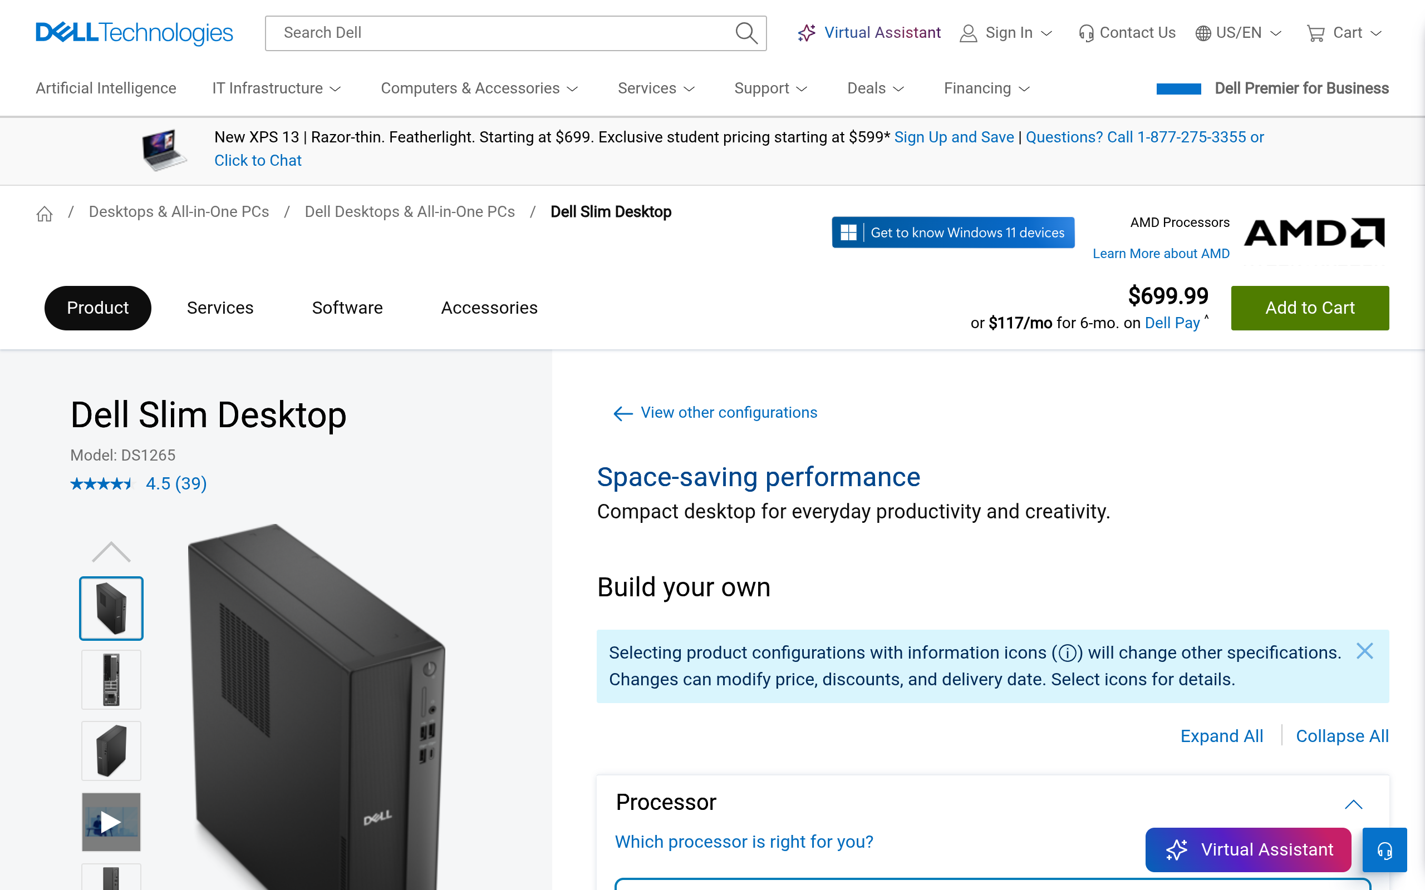Viewport: 1425px width, 890px height.
Task: Click the Contact Us headset icon
Action: [1086, 33]
